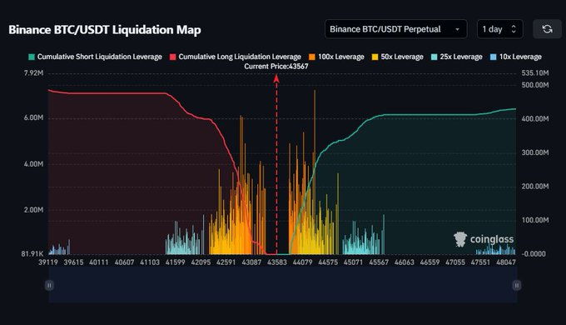Click the tallest orange bar near 44079
The height and width of the screenshot is (325, 566).
[315, 172]
